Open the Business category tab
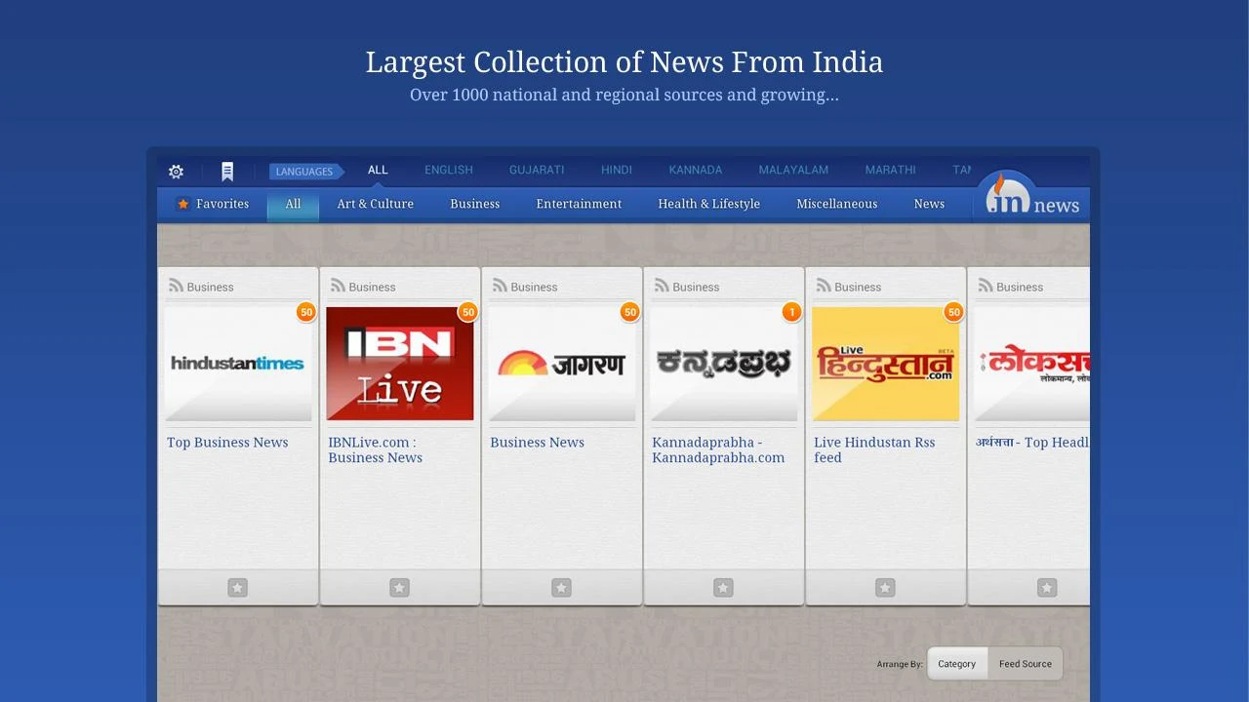1249x702 pixels. (x=475, y=204)
